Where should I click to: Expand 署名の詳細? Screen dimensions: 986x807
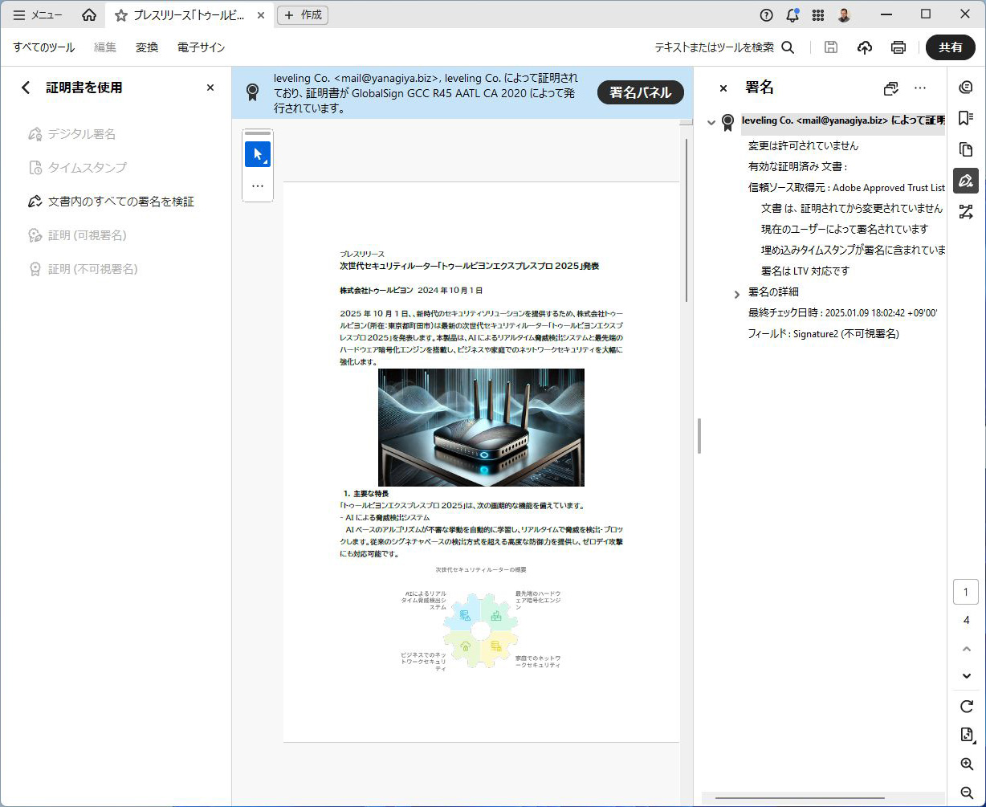pos(737,294)
